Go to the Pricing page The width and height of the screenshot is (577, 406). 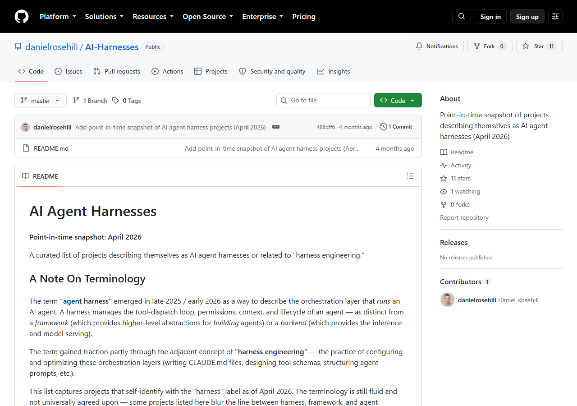tap(304, 16)
